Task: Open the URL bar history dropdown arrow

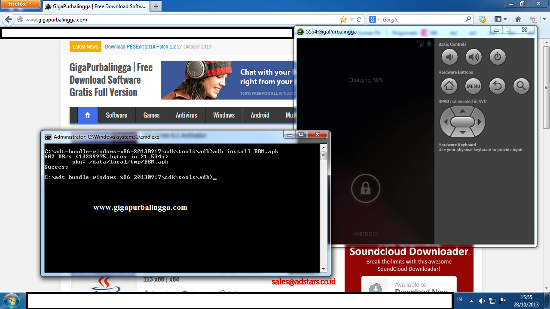Action: pyautogui.click(x=351, y=19)
